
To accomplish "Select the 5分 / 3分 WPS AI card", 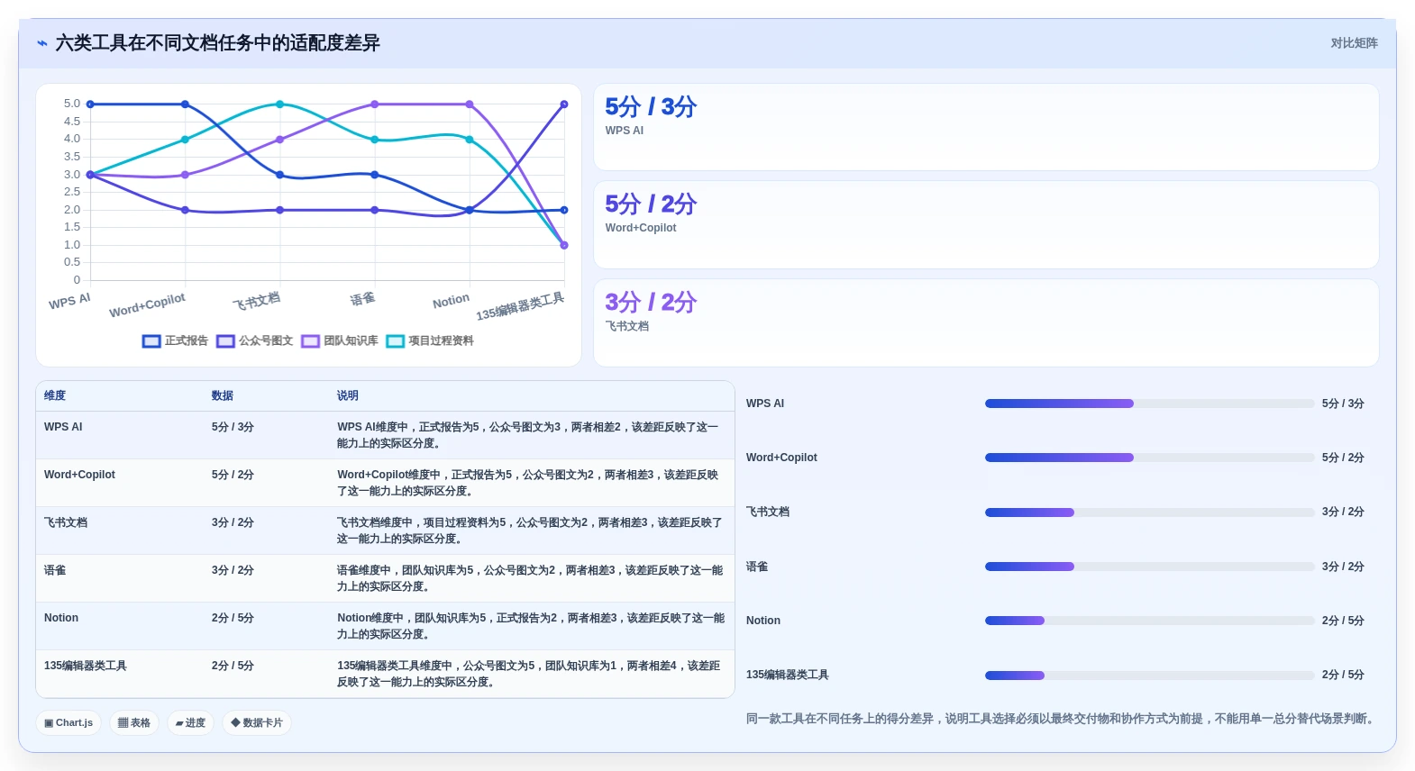I will tap(986, 127).
